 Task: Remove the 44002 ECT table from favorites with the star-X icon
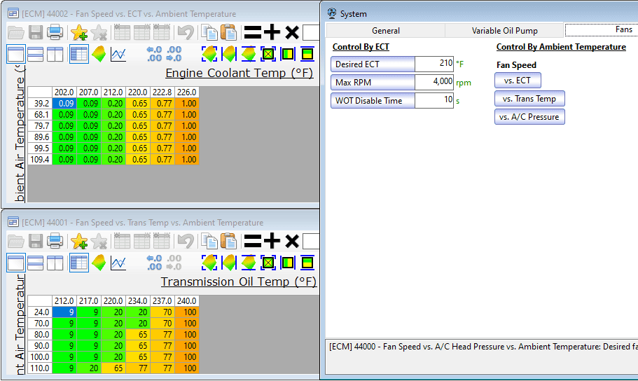click(x=99, y=32)
